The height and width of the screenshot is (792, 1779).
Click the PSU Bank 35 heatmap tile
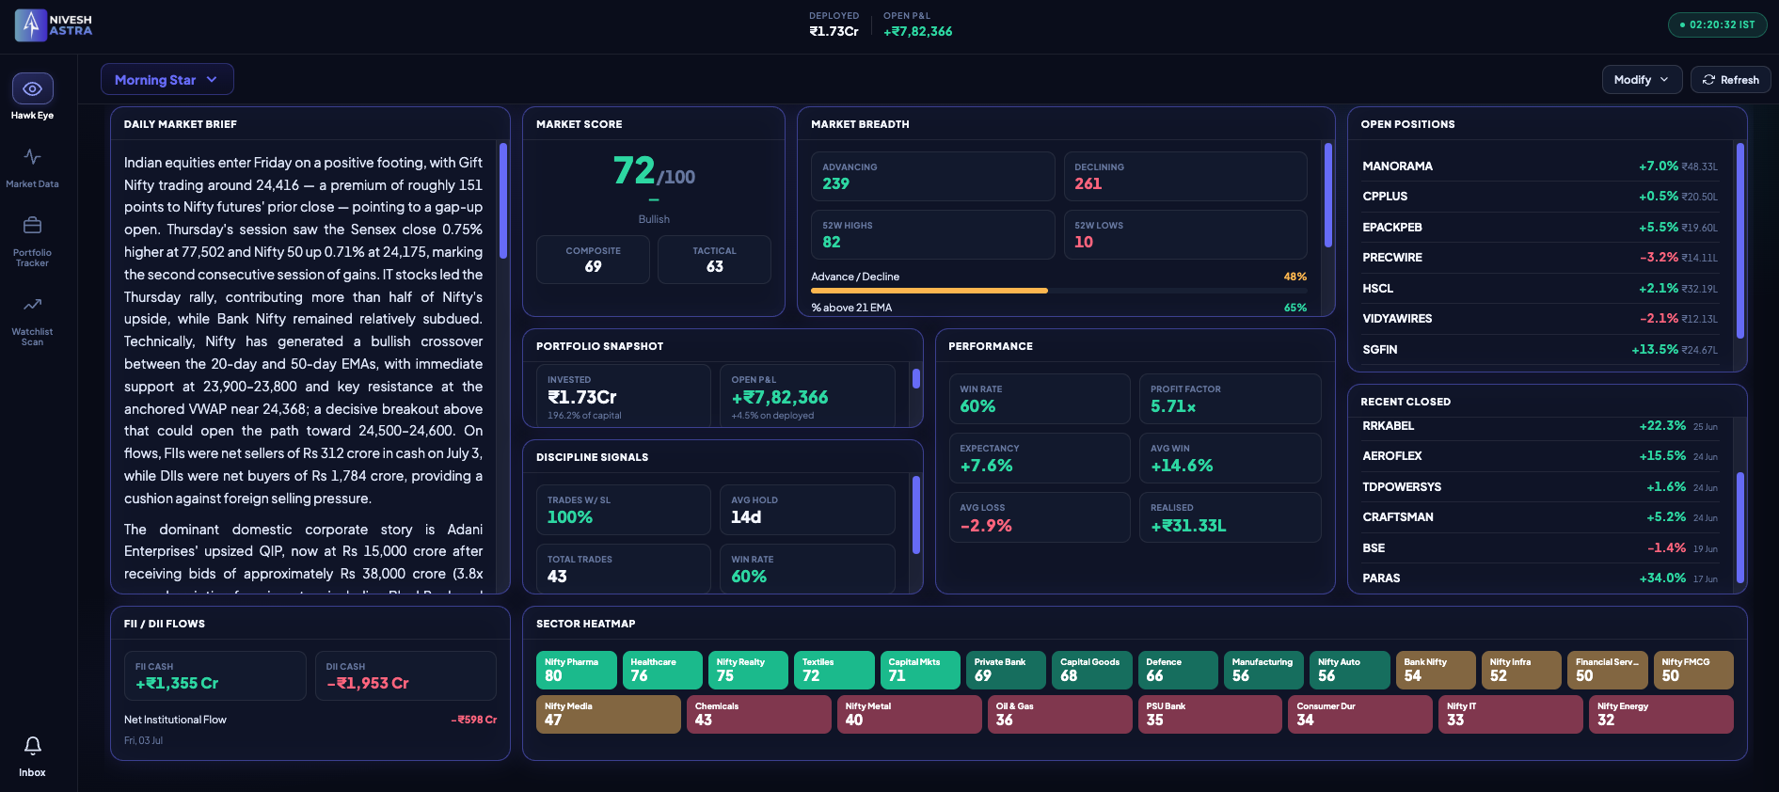click(x=1211, y=714)
